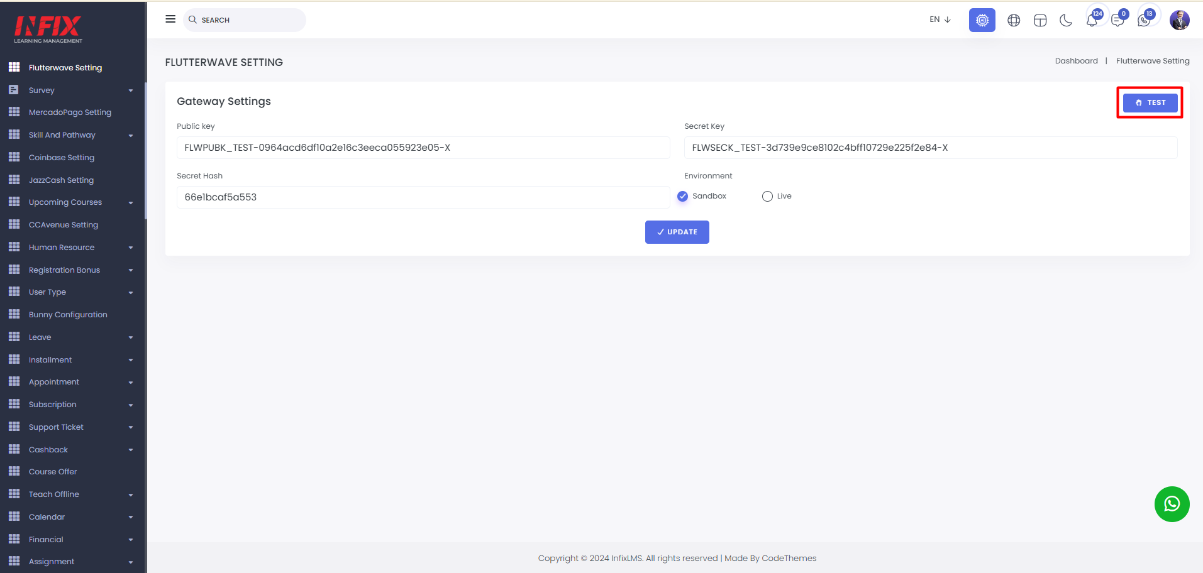1203x573 pixels.
Task: Click grid icon beside MercadoPago Setting
Action: pos(14,112)
